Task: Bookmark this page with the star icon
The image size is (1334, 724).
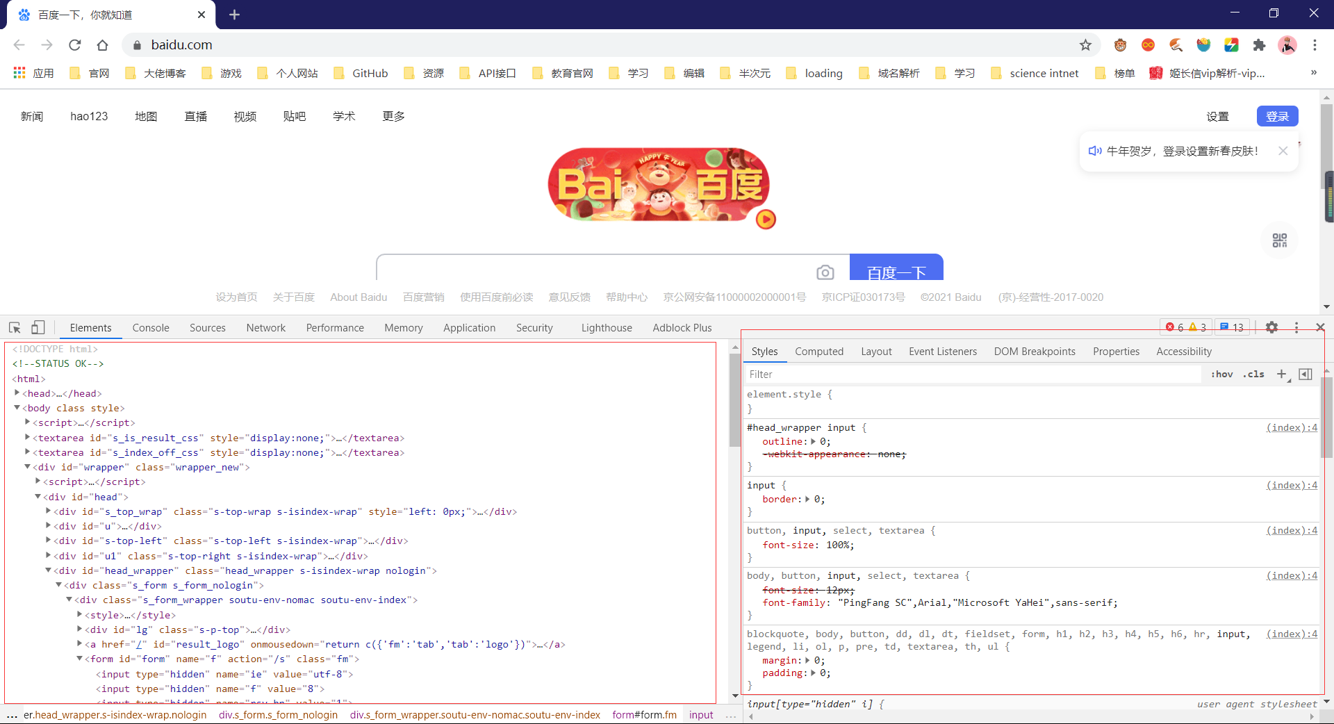Action: click(1085, 45)
